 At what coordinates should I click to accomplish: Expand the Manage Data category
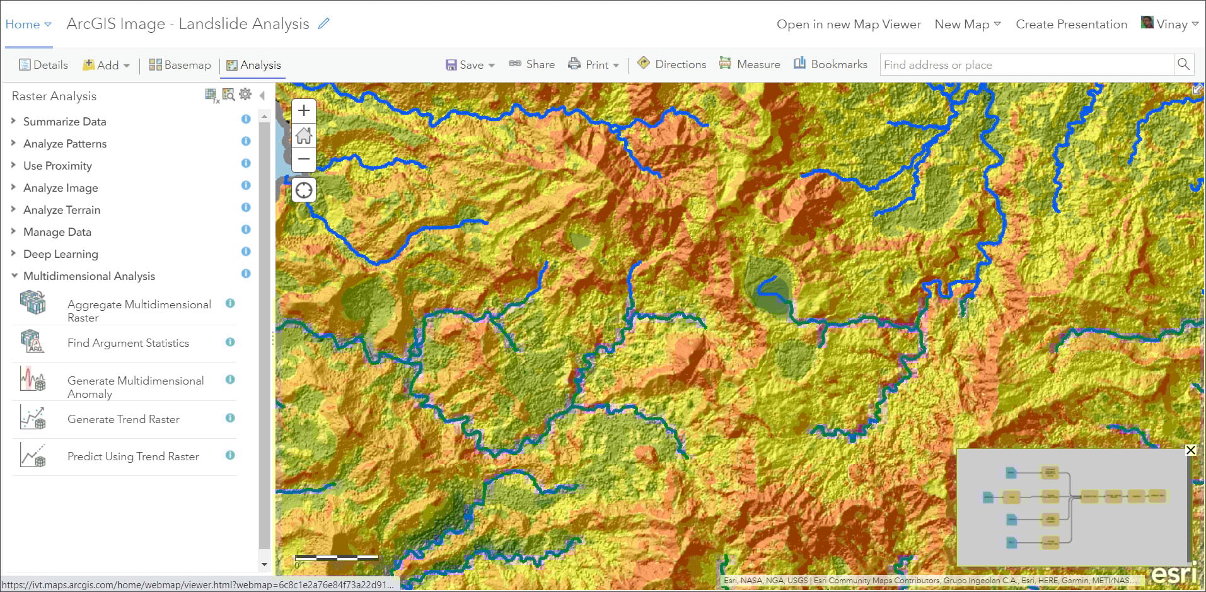(x=14, y=231)
